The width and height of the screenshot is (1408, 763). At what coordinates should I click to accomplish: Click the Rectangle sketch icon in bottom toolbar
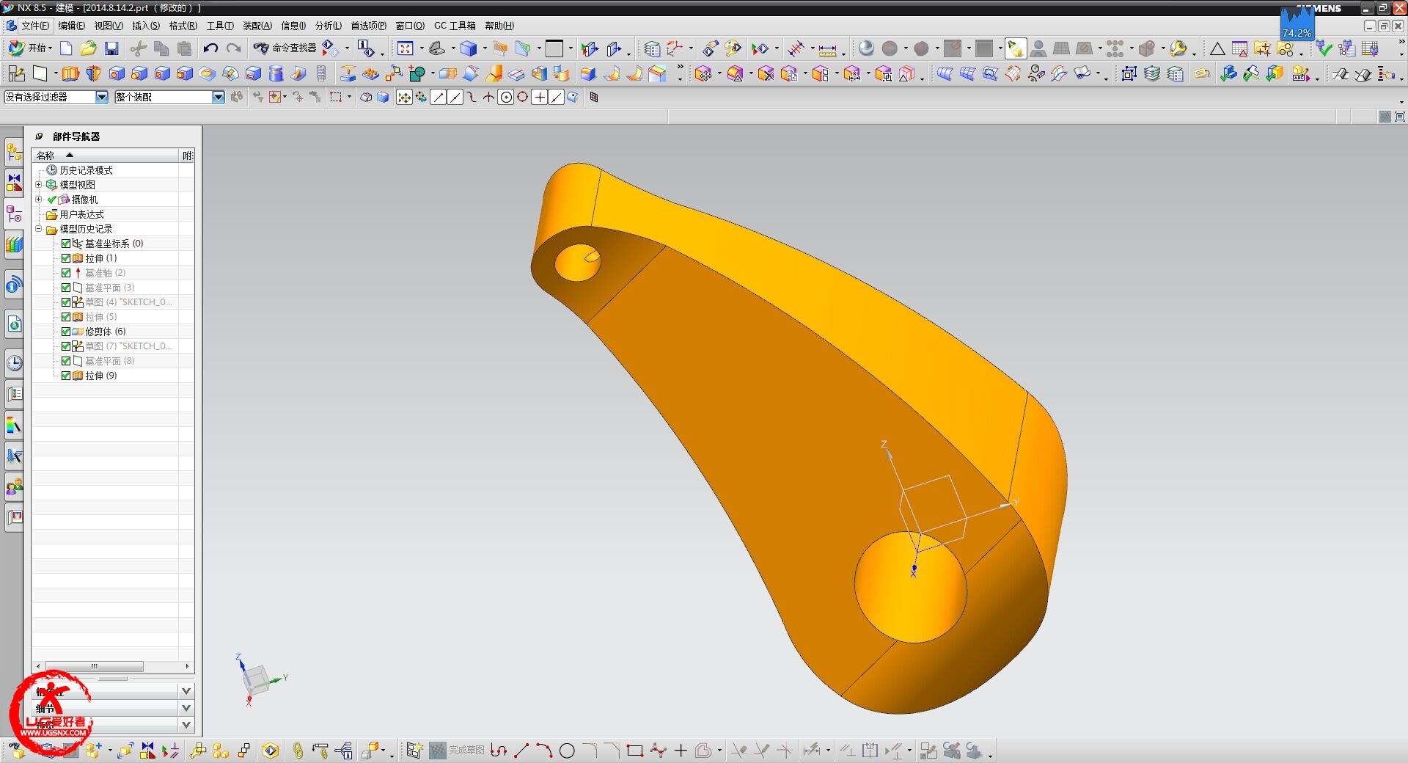pyautogui.click(x=635, y=751)
